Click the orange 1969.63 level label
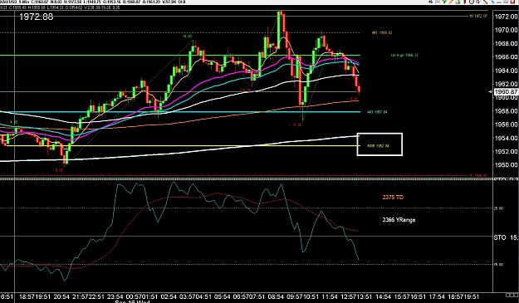 click(382, 32)
